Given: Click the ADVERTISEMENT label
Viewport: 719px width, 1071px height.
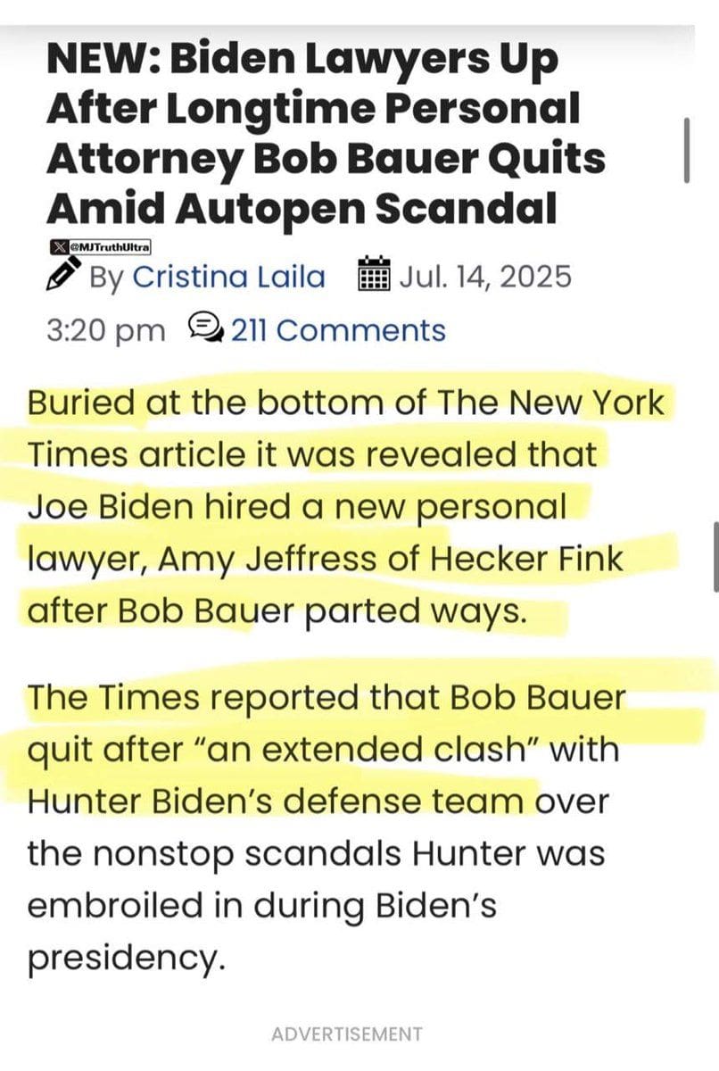Looking at the screenshot, I should click(346, 1034).
